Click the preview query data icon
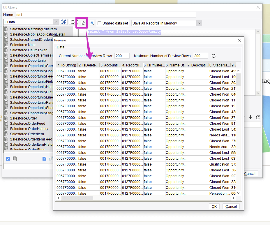The image size is (270, 225). [x=83, y=23]
